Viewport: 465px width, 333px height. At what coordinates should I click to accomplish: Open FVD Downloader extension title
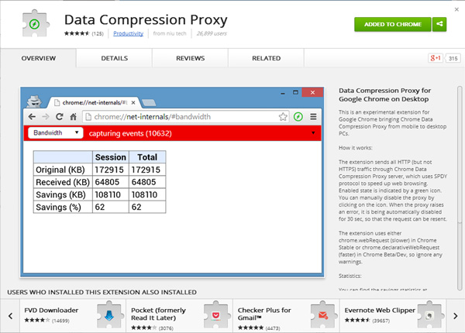tap(51, 311)
